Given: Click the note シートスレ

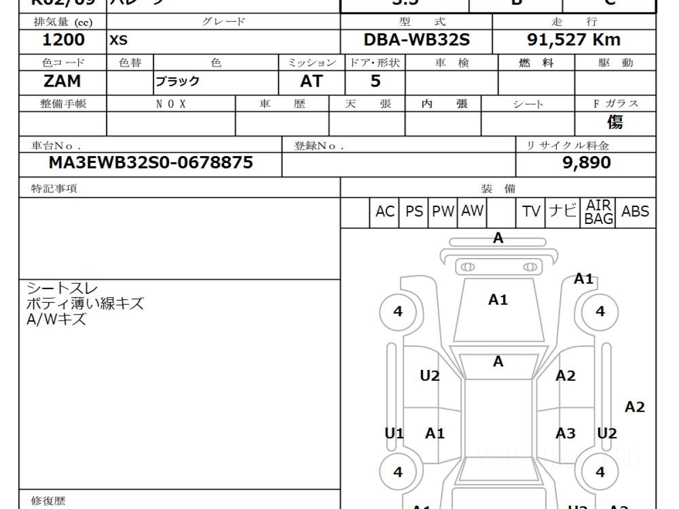Looking at the screenshot, I should (62, 290).
